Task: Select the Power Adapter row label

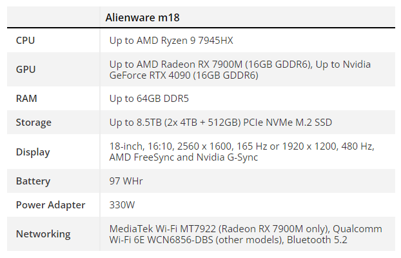Action: tap(50, 205)
